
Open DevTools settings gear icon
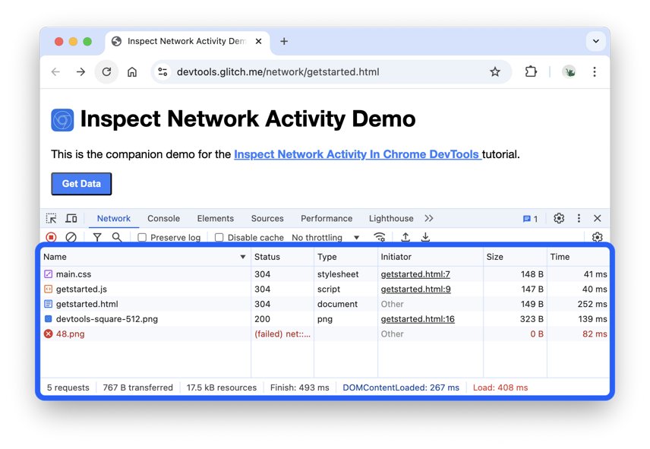[x=559, y=218]
